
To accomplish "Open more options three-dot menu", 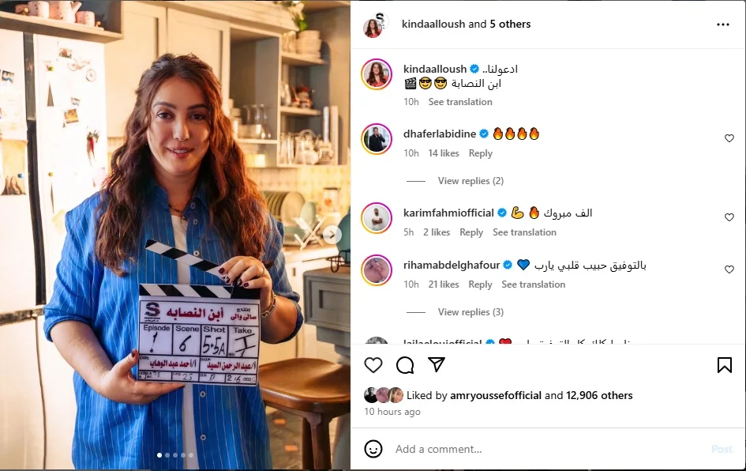I will click(722, 24).
